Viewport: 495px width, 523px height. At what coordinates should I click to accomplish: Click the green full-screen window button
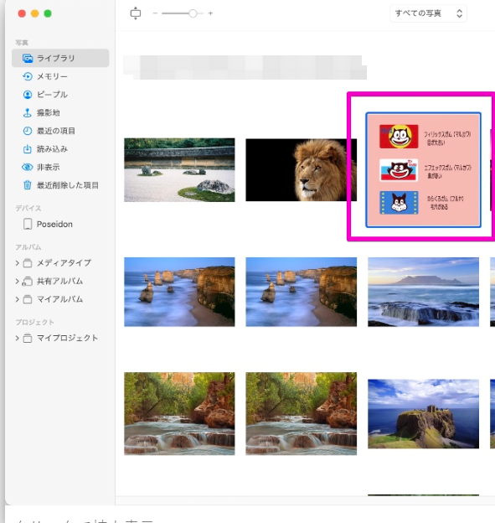48,13
